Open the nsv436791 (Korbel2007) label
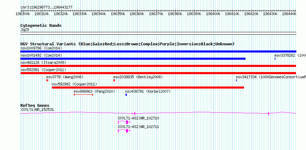This screenshot has width=306, height=150. 148,91
